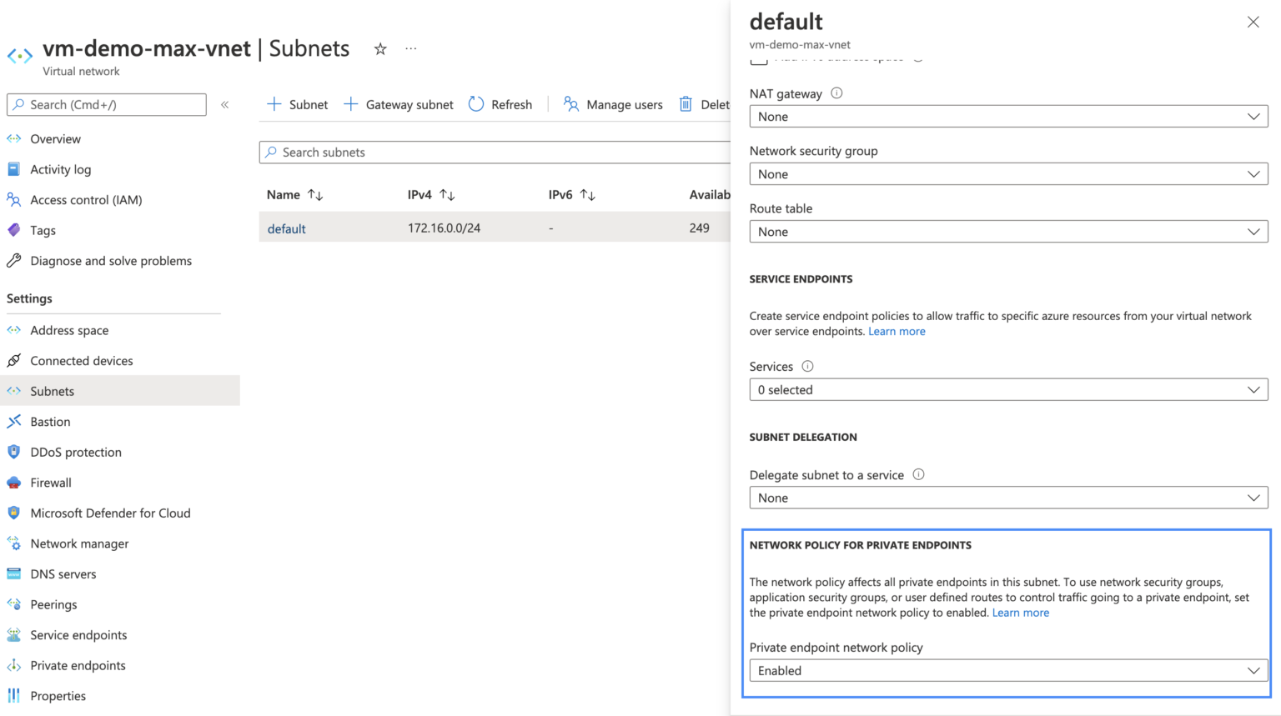Show info tooltip for Services
1281x716 pixels.
[x=807, y=366]
